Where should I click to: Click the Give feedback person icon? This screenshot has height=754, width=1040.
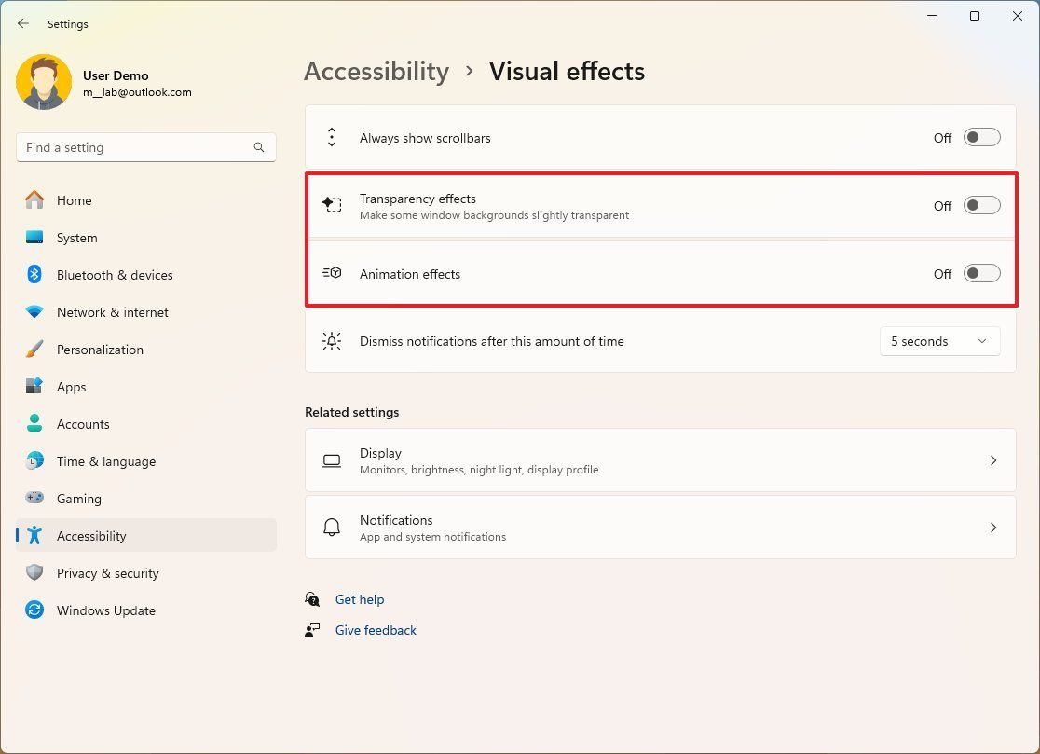[312, 630]
